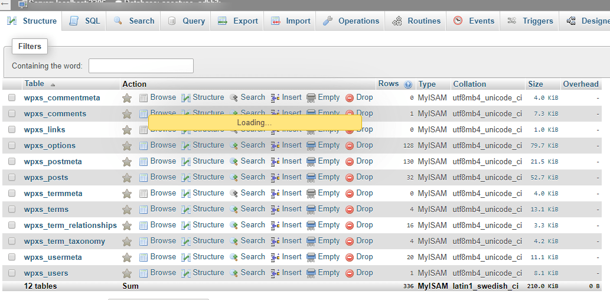Click Search icon for wpxs_termmeta
Image resolution: width=610 pixels, height=300 pixels.
pyautogui.click(x=234, y=193)
